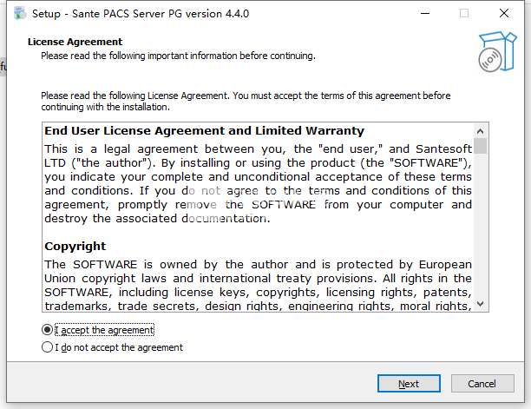Screen dimensions: 531x409
Task: Click the box-and-disc installer graphic
Action: [496, 52]
